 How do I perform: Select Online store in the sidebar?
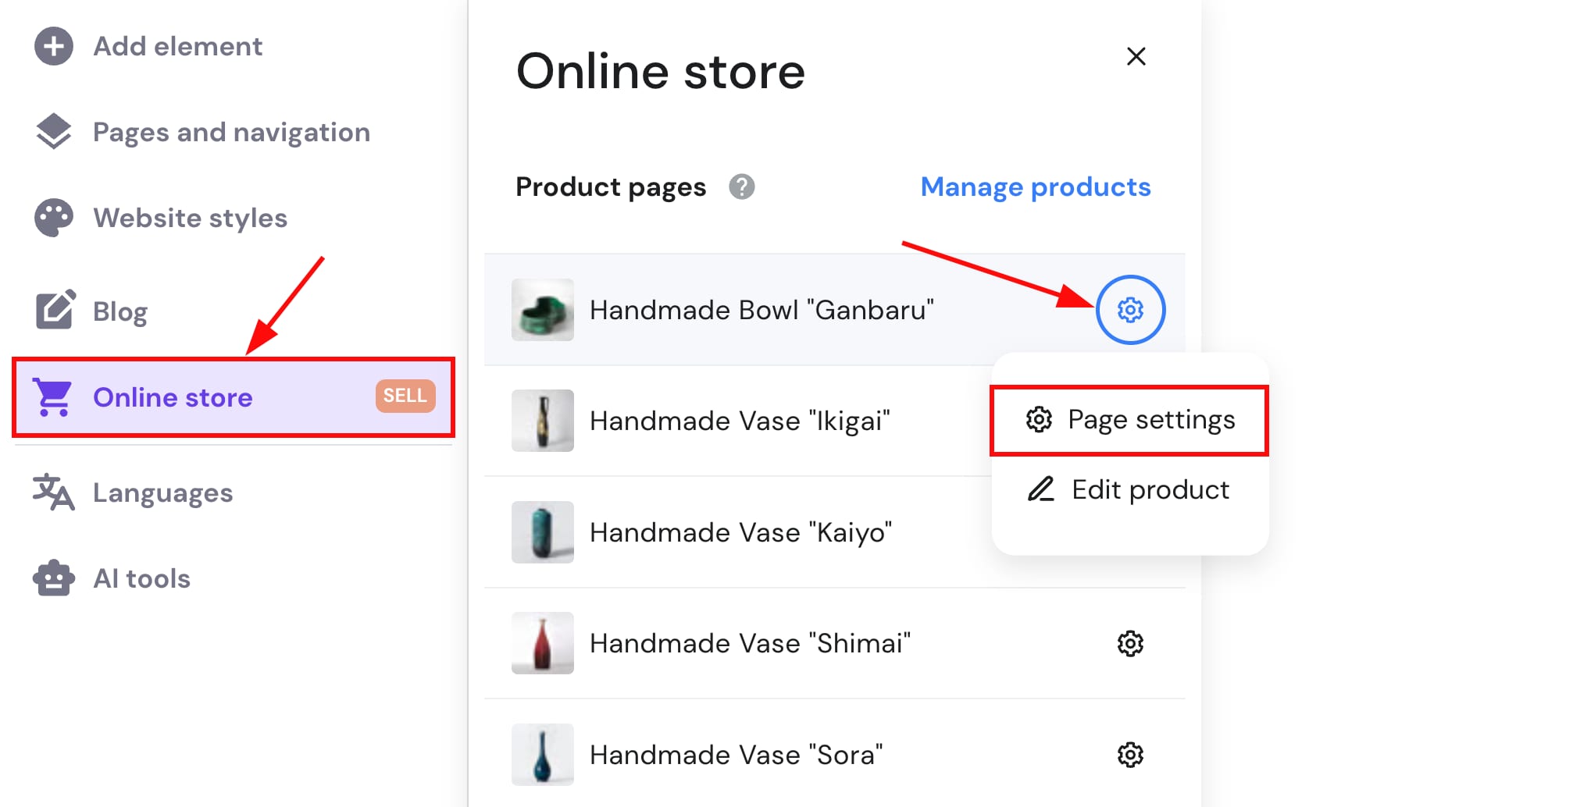(x=173, y=397)
